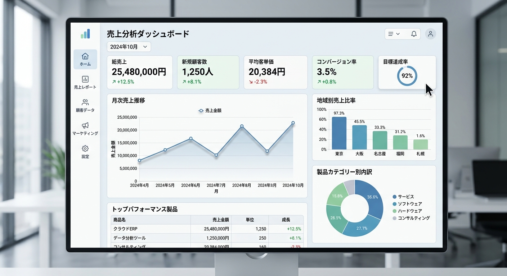This screenshot has width=507, height=276.
Task: Open the 2024年10月 period dropdown
Action: point(128,46)
